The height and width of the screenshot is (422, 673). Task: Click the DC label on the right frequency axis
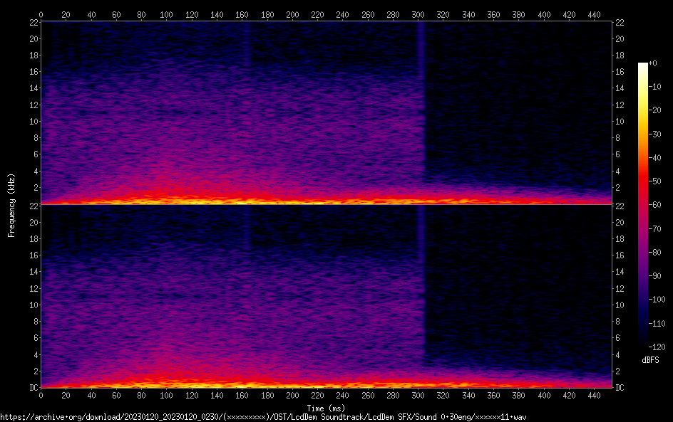pyautogui.click(x=620, y=388)
